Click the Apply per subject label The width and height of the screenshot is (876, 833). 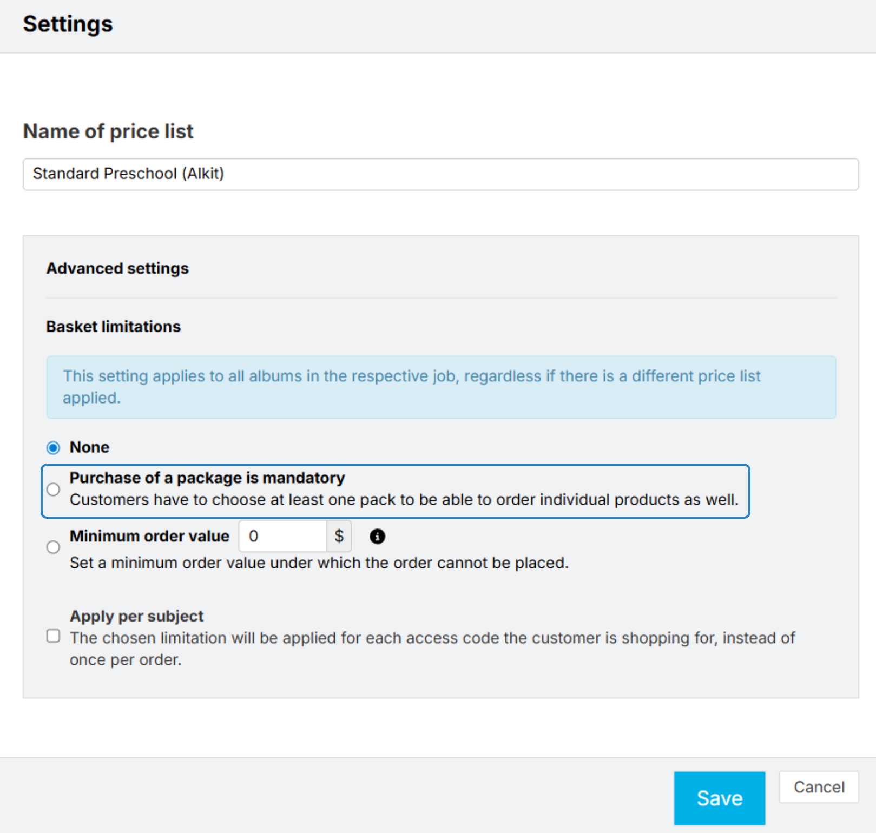tap(137, 616)
